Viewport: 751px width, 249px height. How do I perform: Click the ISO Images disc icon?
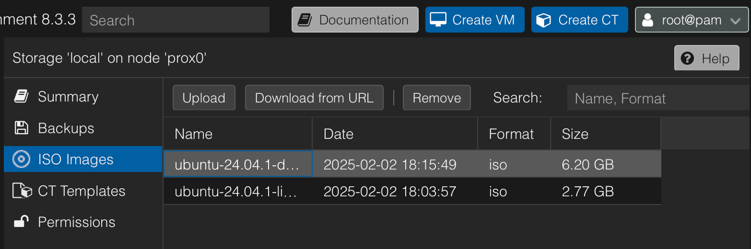pos(21,159)
